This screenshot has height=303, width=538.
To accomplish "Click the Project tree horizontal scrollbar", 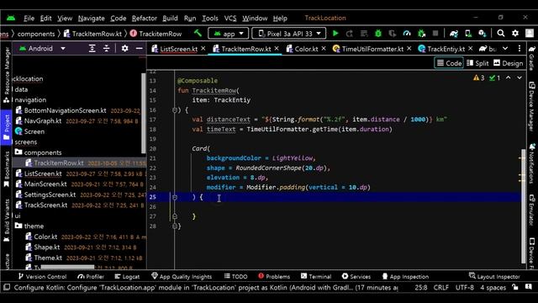I will tap(67, 267).
